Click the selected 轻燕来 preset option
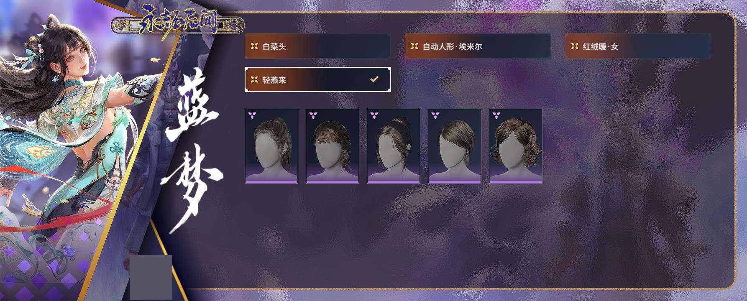The image size is (747, 301). pyautogui.click(x=317, y=79)
